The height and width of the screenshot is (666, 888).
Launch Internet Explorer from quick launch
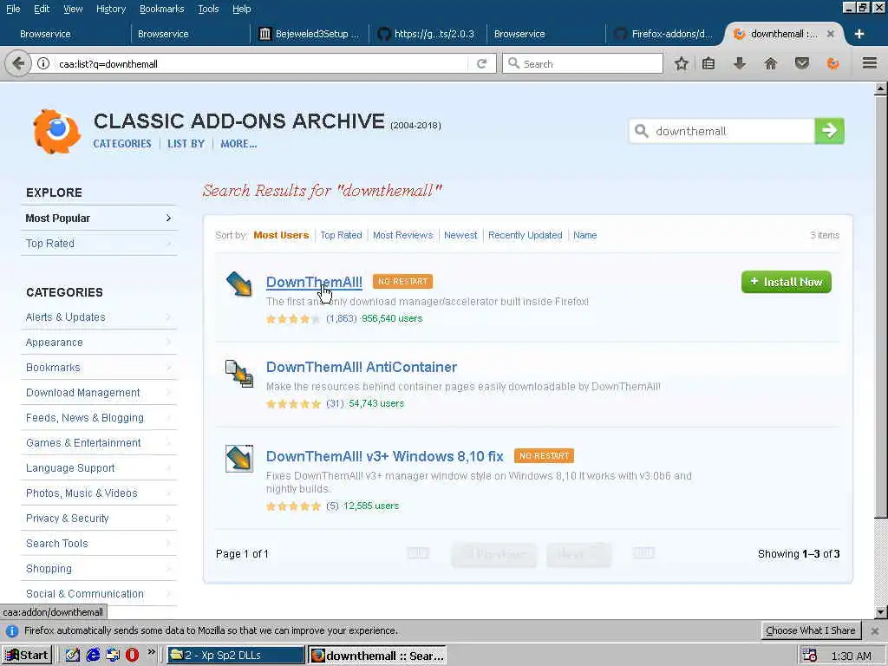point(93,656)
